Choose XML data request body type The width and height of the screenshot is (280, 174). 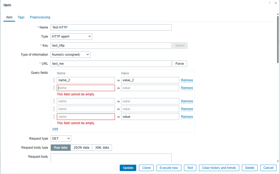[102, 148]
